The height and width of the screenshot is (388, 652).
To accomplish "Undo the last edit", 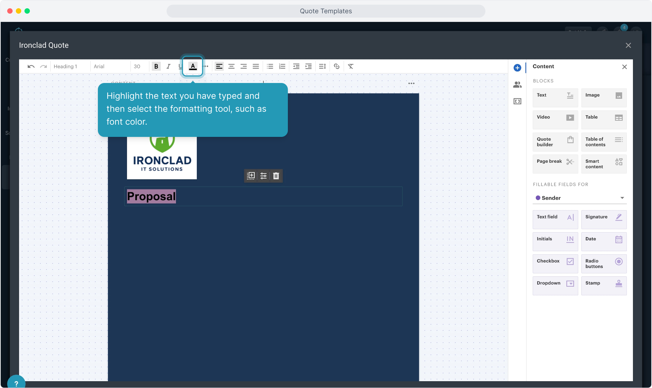I will point(31,66).
